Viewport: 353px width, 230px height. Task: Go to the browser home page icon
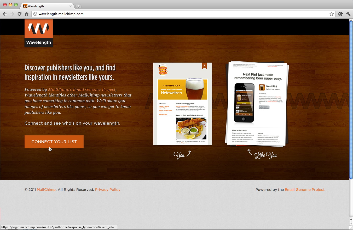click(27, 14)
